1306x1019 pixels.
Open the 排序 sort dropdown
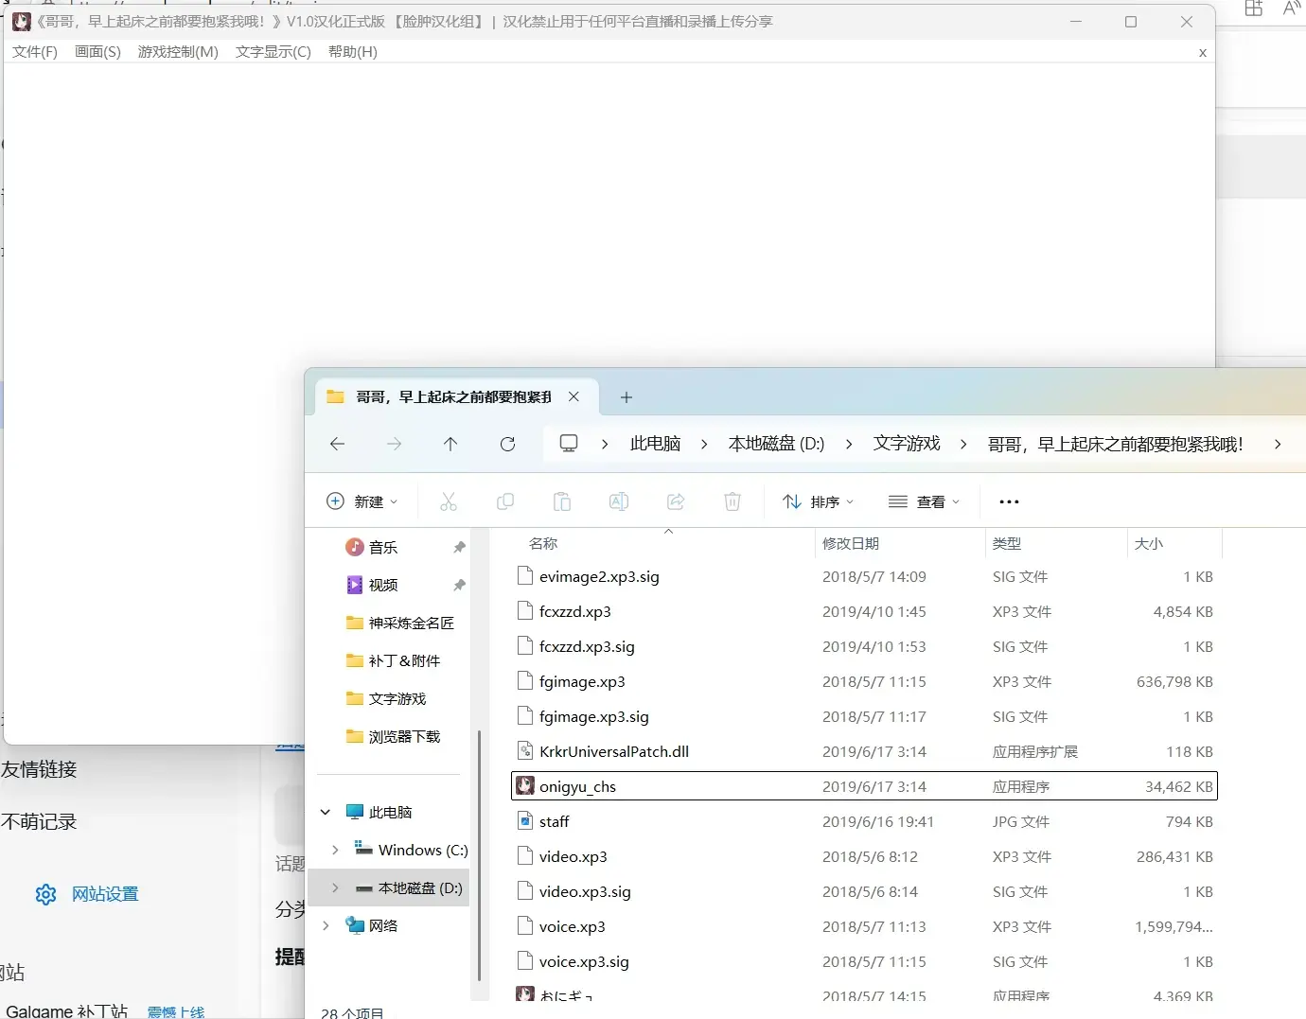pos(819,501)
